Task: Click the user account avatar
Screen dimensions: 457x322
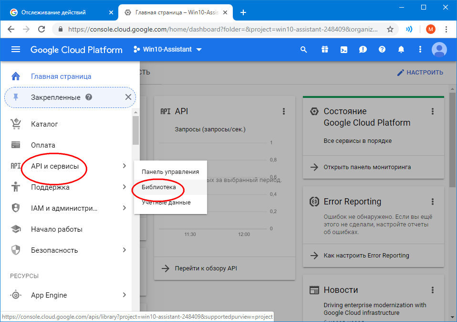Action: (x=439, y=50)
